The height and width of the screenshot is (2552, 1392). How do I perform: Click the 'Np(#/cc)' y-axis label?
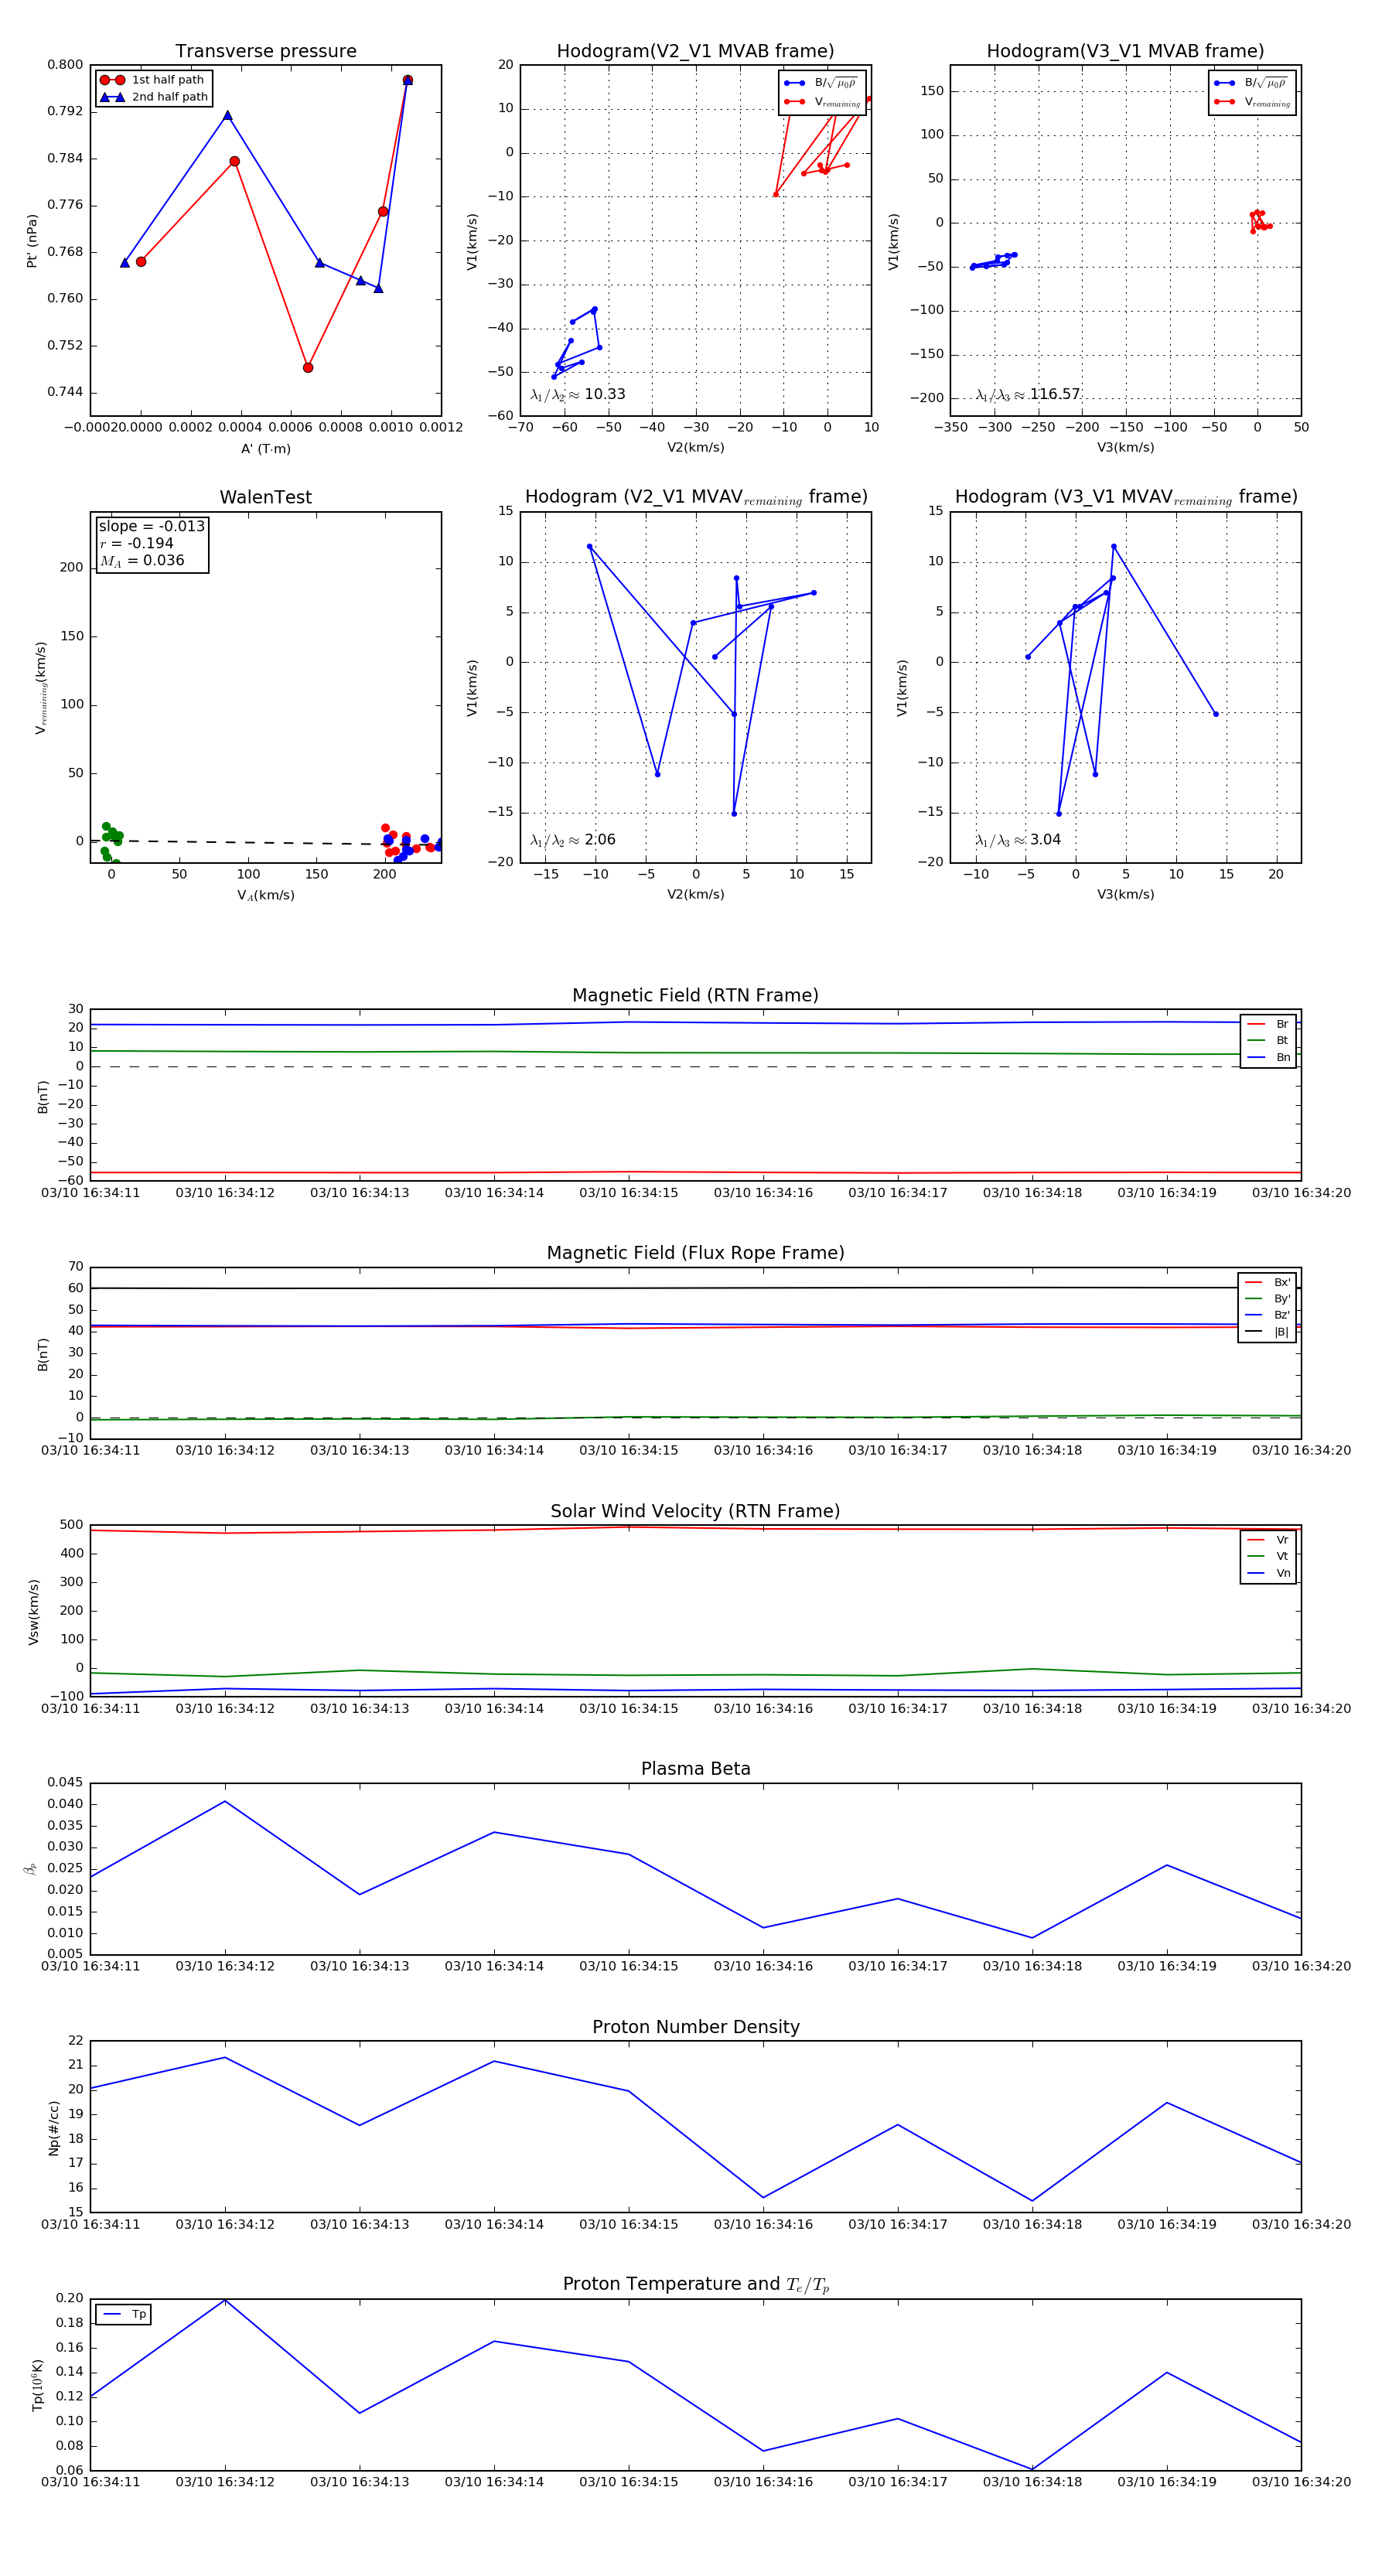[x=53, y=2128]
